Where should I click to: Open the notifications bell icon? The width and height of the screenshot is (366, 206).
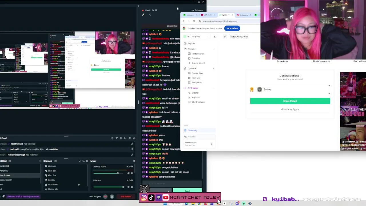(3, 197)
